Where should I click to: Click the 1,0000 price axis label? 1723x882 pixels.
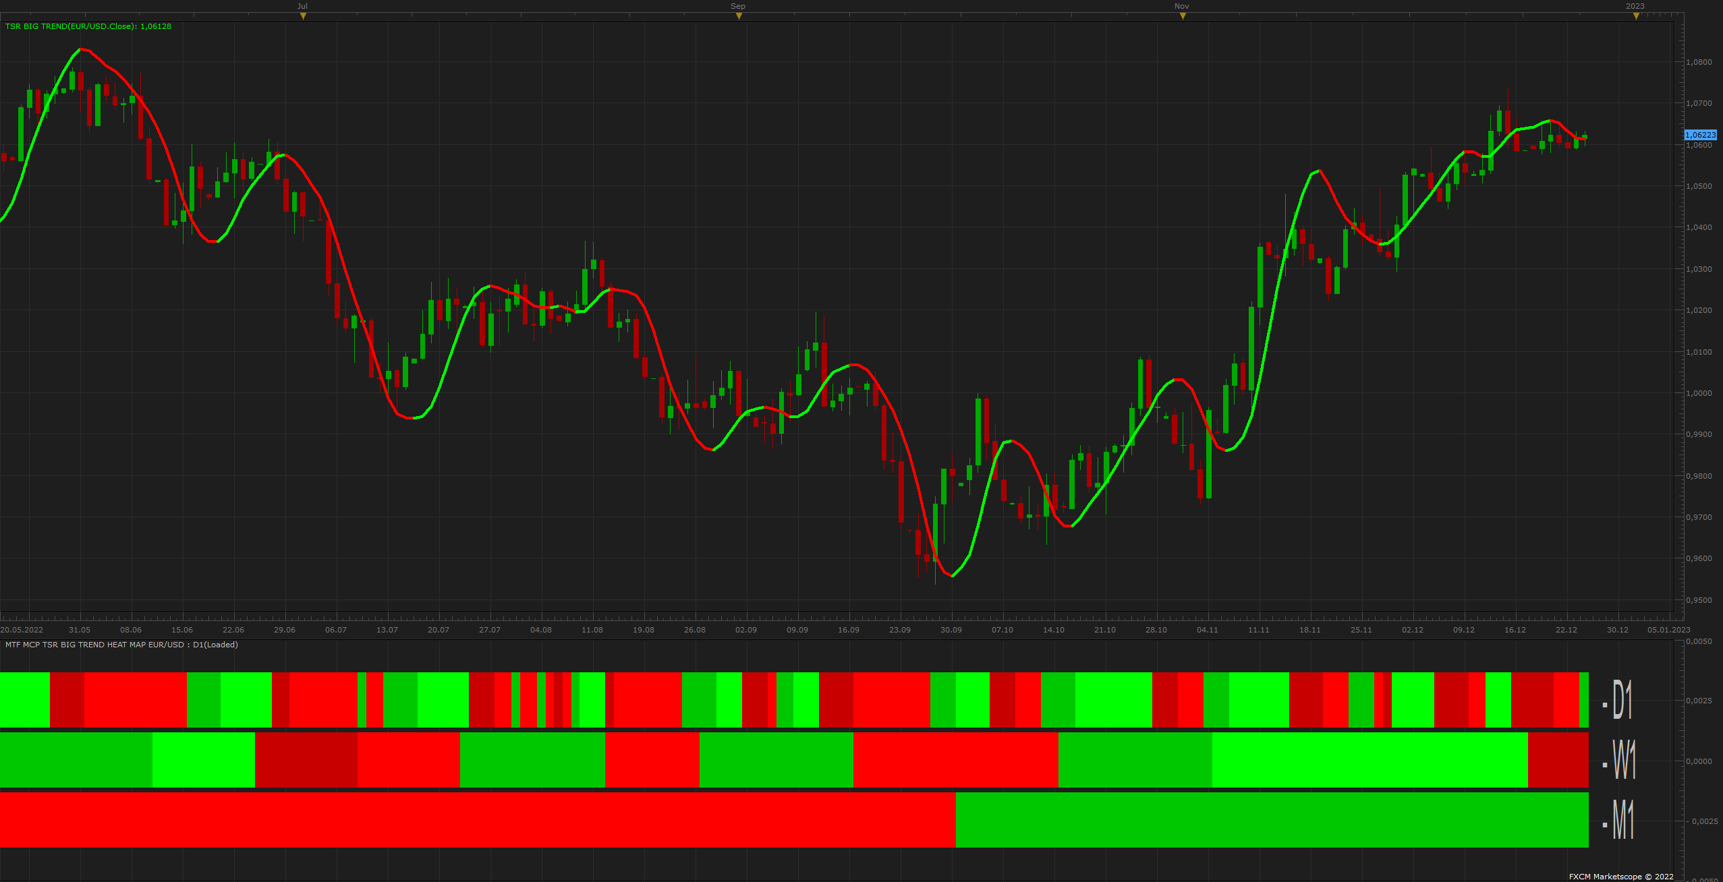point(1699,393)
